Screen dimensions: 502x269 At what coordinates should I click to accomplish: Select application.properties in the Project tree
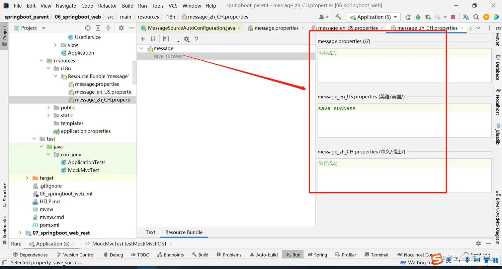86,131
